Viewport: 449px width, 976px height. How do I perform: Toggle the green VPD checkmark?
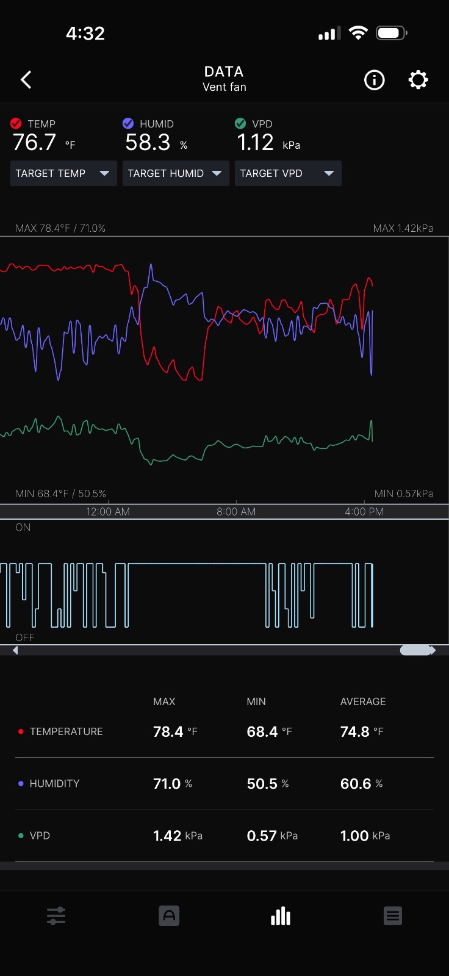[240, 123]
